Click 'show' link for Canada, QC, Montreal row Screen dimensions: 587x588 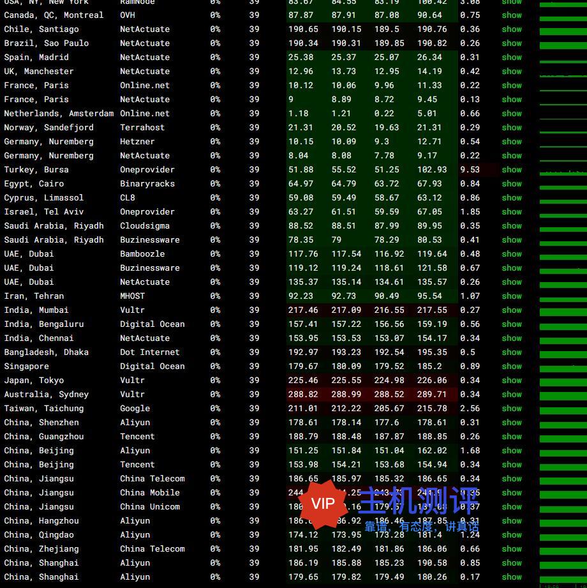coord(512,15)
